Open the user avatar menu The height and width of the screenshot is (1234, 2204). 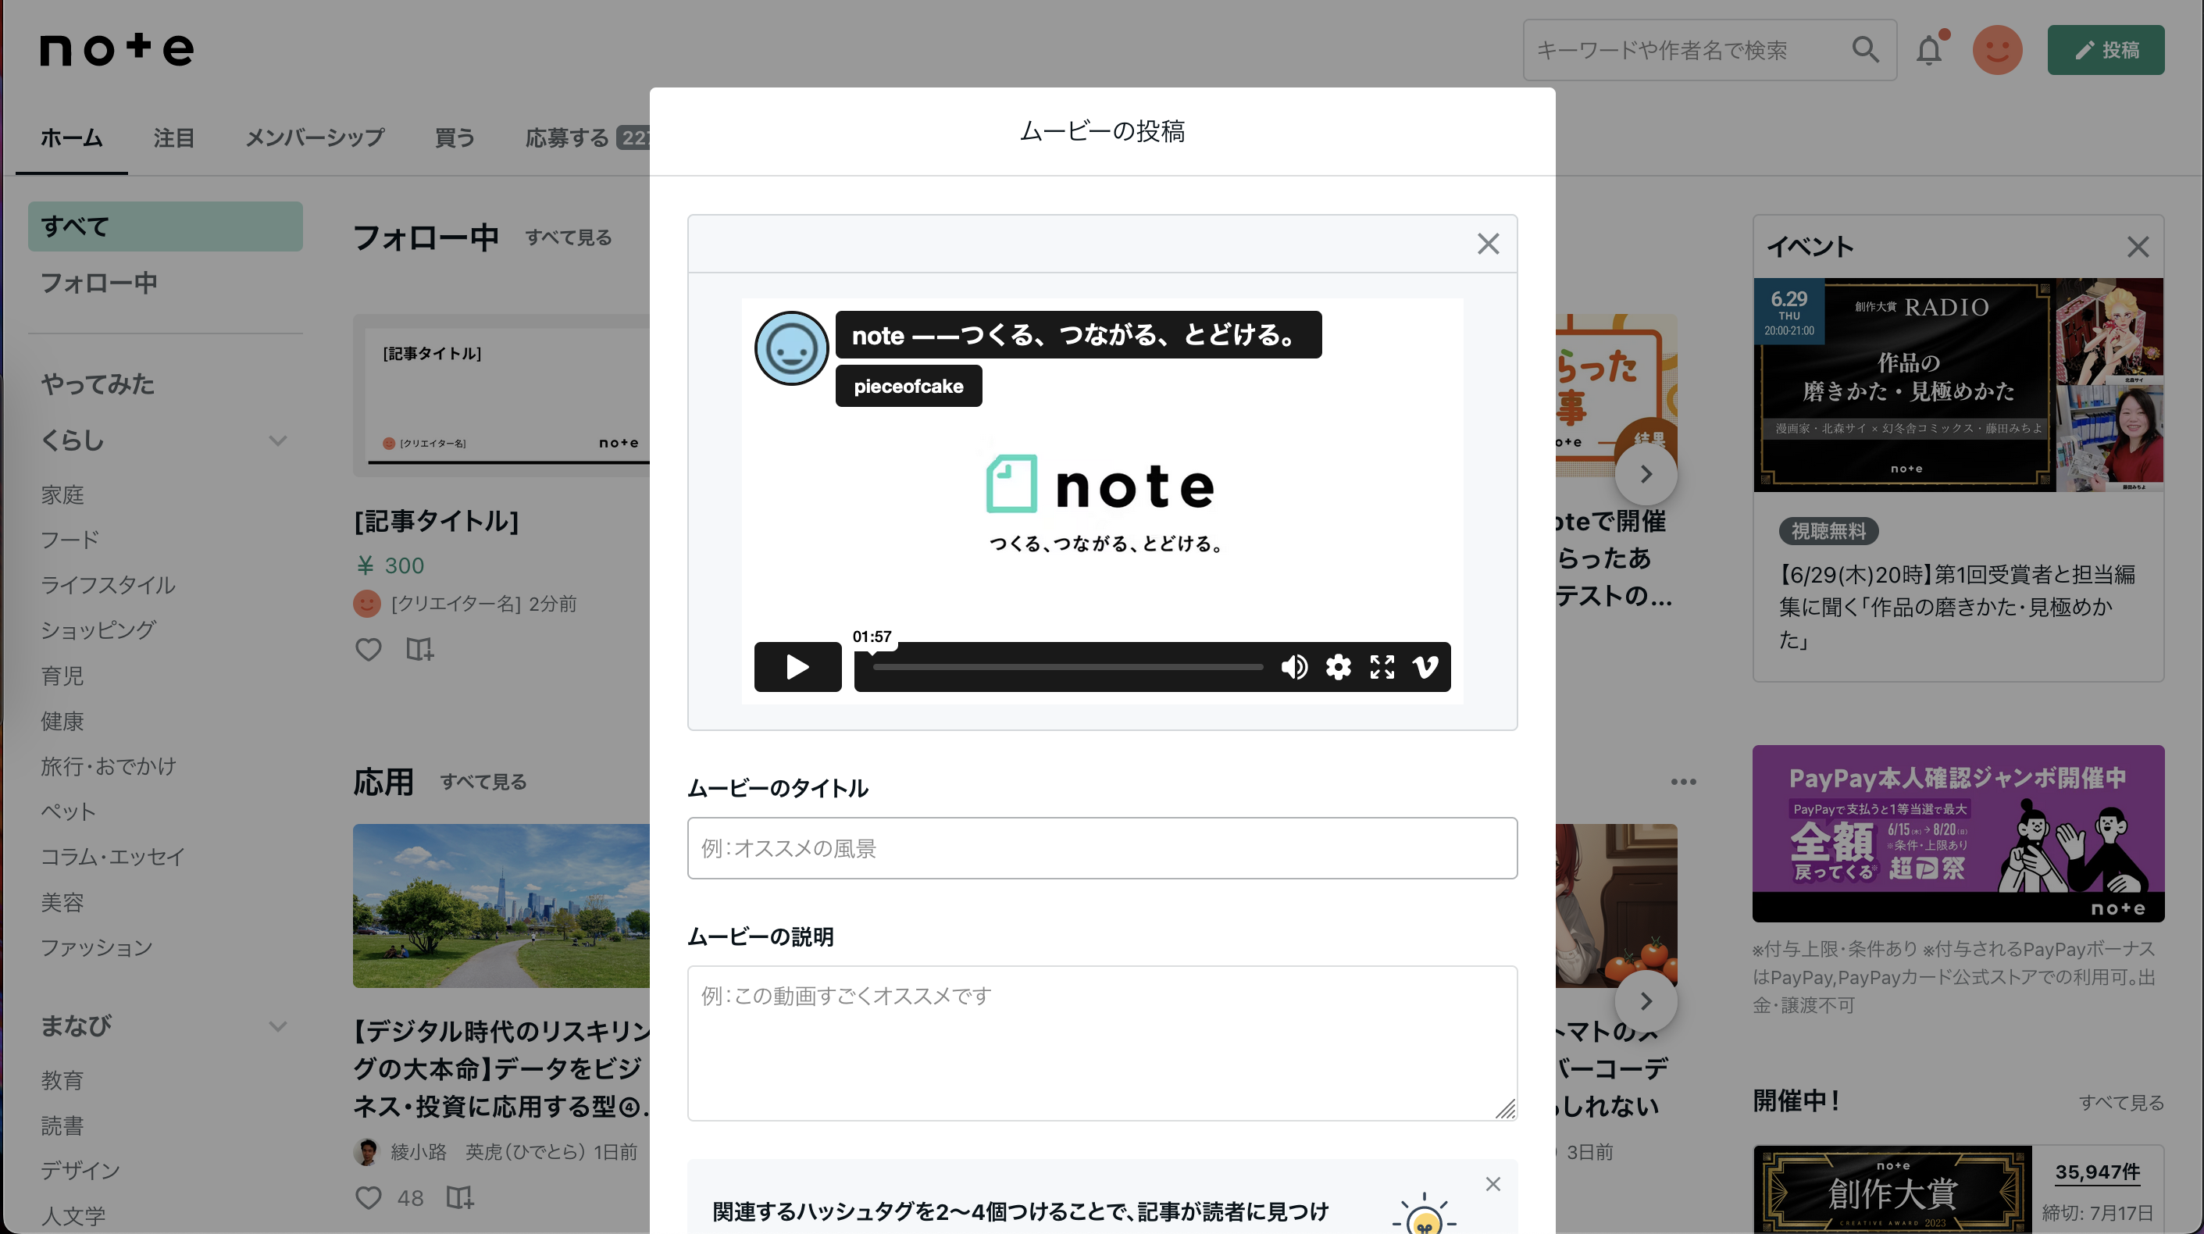tap(1997, 50)
